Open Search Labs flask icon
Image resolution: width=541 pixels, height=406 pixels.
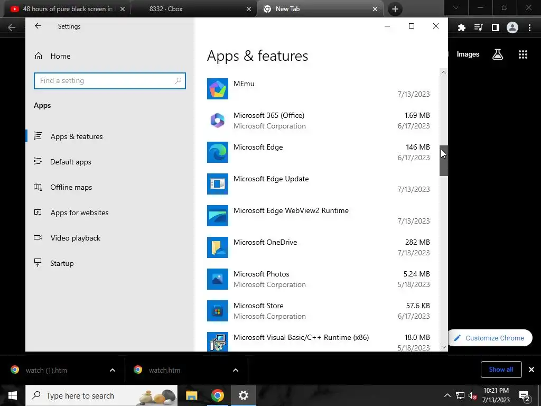tap(498, 54)
